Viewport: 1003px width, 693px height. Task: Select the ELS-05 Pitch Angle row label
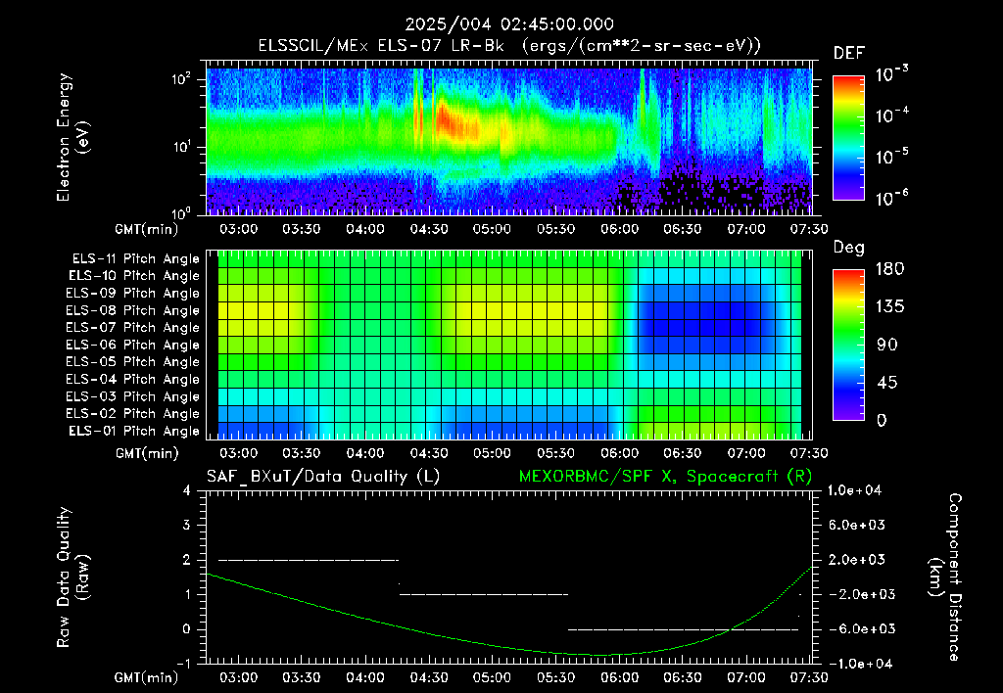pos(133,362)
